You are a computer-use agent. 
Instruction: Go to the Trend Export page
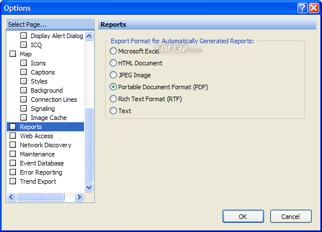coord(38,181)
